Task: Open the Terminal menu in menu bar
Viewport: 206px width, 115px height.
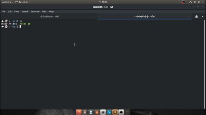Action: point(35,11)
